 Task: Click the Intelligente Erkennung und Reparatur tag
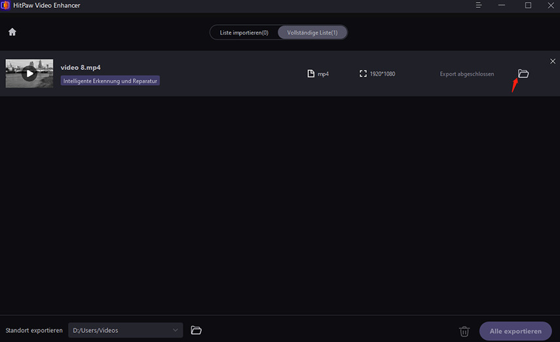pos(111,81)
